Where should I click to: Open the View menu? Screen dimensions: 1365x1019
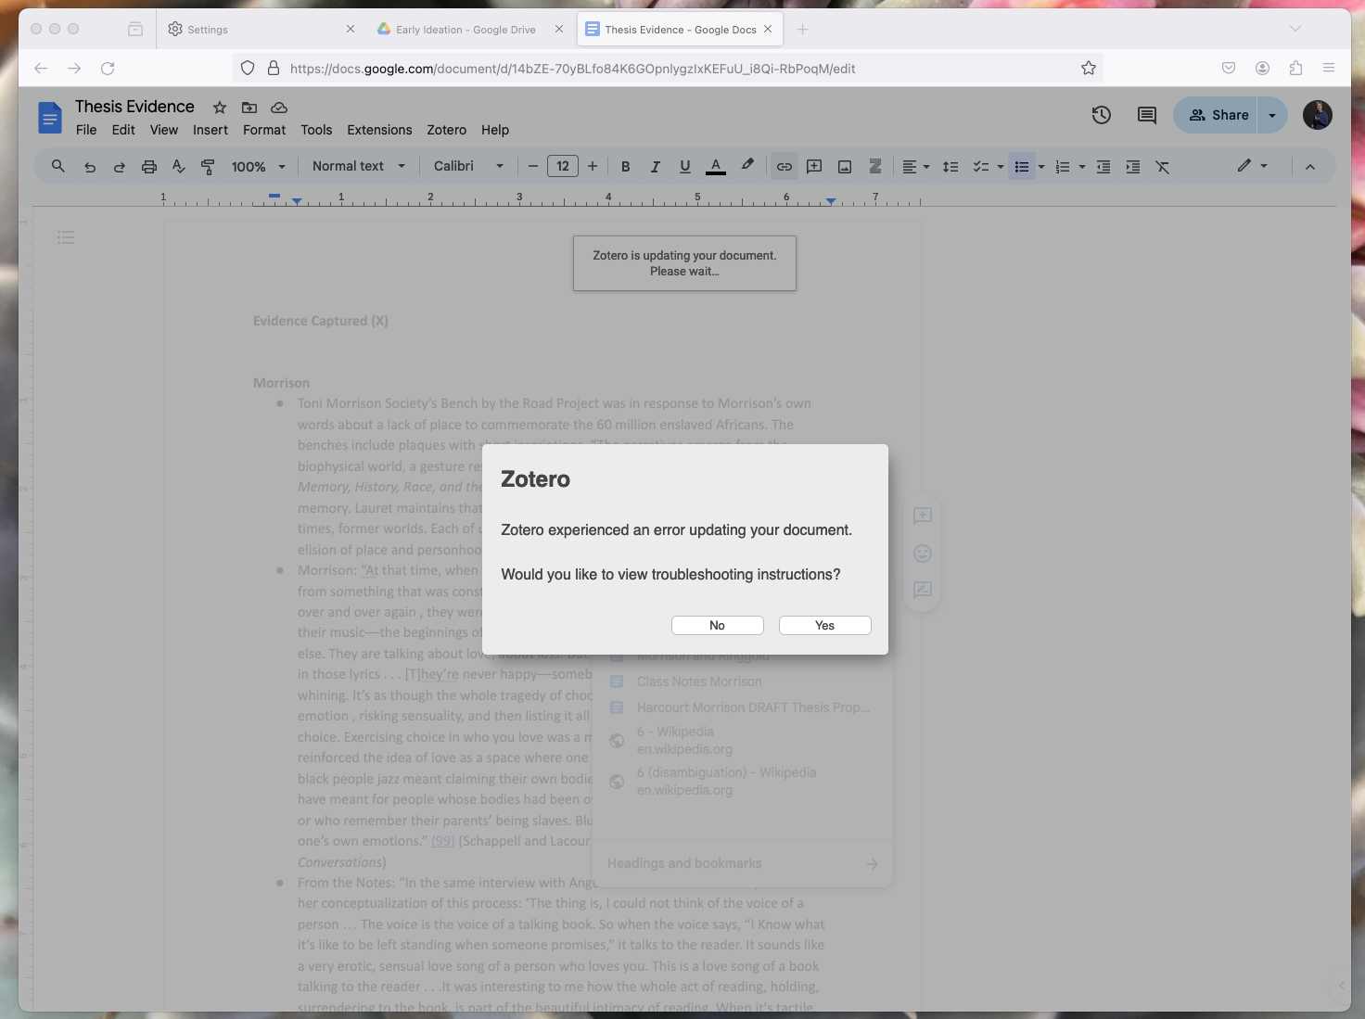(x=164, y=130)
